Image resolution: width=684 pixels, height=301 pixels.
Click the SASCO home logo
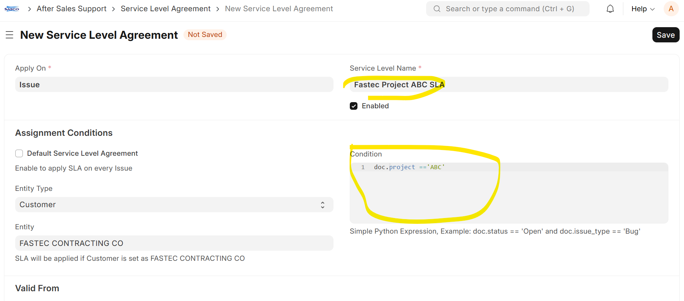tap(12, 9)
